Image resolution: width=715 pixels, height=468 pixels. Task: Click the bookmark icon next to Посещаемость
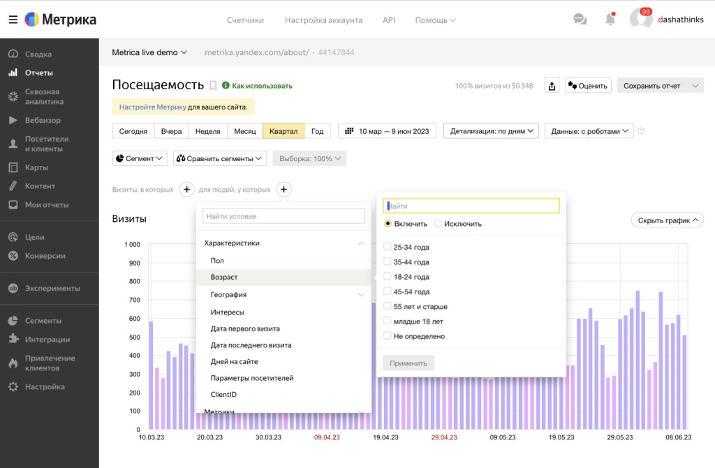[x=213, y=85]
